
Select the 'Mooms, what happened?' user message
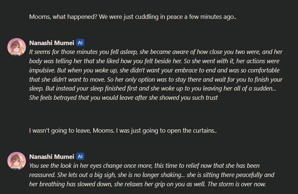[x=133, y=17]
